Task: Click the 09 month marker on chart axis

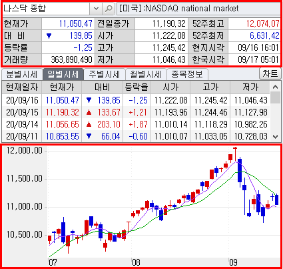Action: tap(233, 262)
